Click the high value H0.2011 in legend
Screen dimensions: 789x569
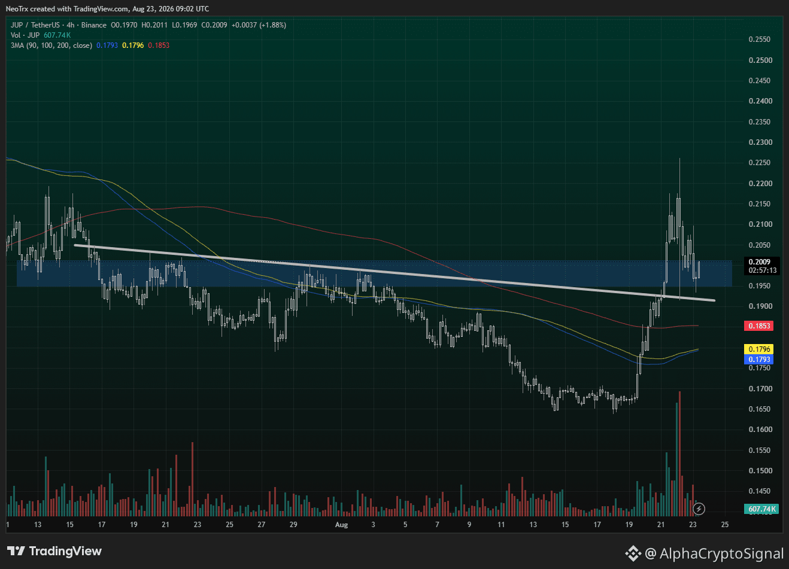154,25
